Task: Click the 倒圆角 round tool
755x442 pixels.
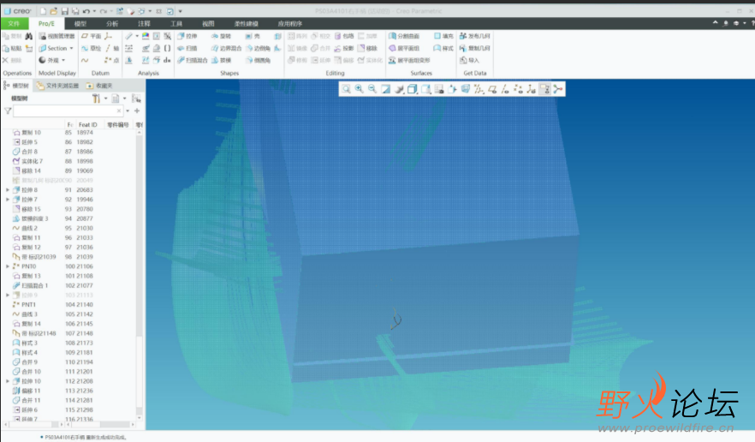Action: 259,60
